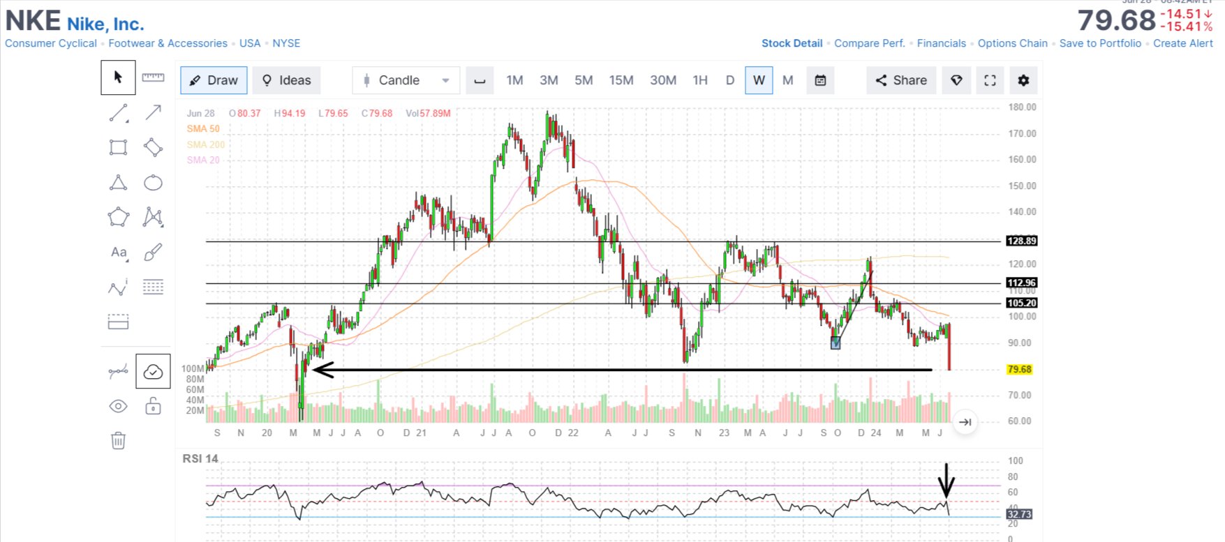Open the Options Chain link
Viewport: 1225px width, 542px height.
pyautogui.click(x=1013, y=43)
